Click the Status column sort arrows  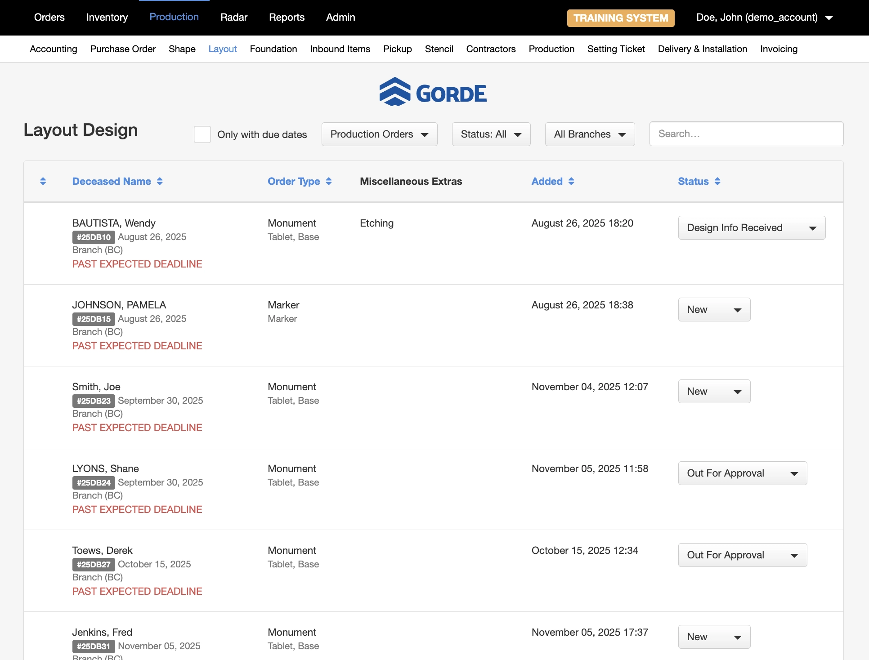[717, 181]
